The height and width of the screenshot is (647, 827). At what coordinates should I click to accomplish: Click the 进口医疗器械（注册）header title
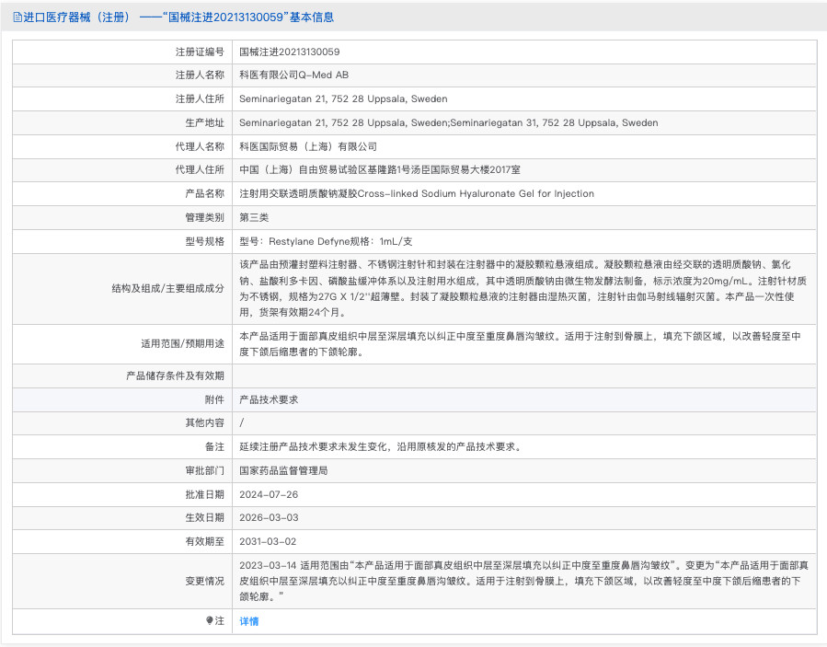(x=80, y=17)
